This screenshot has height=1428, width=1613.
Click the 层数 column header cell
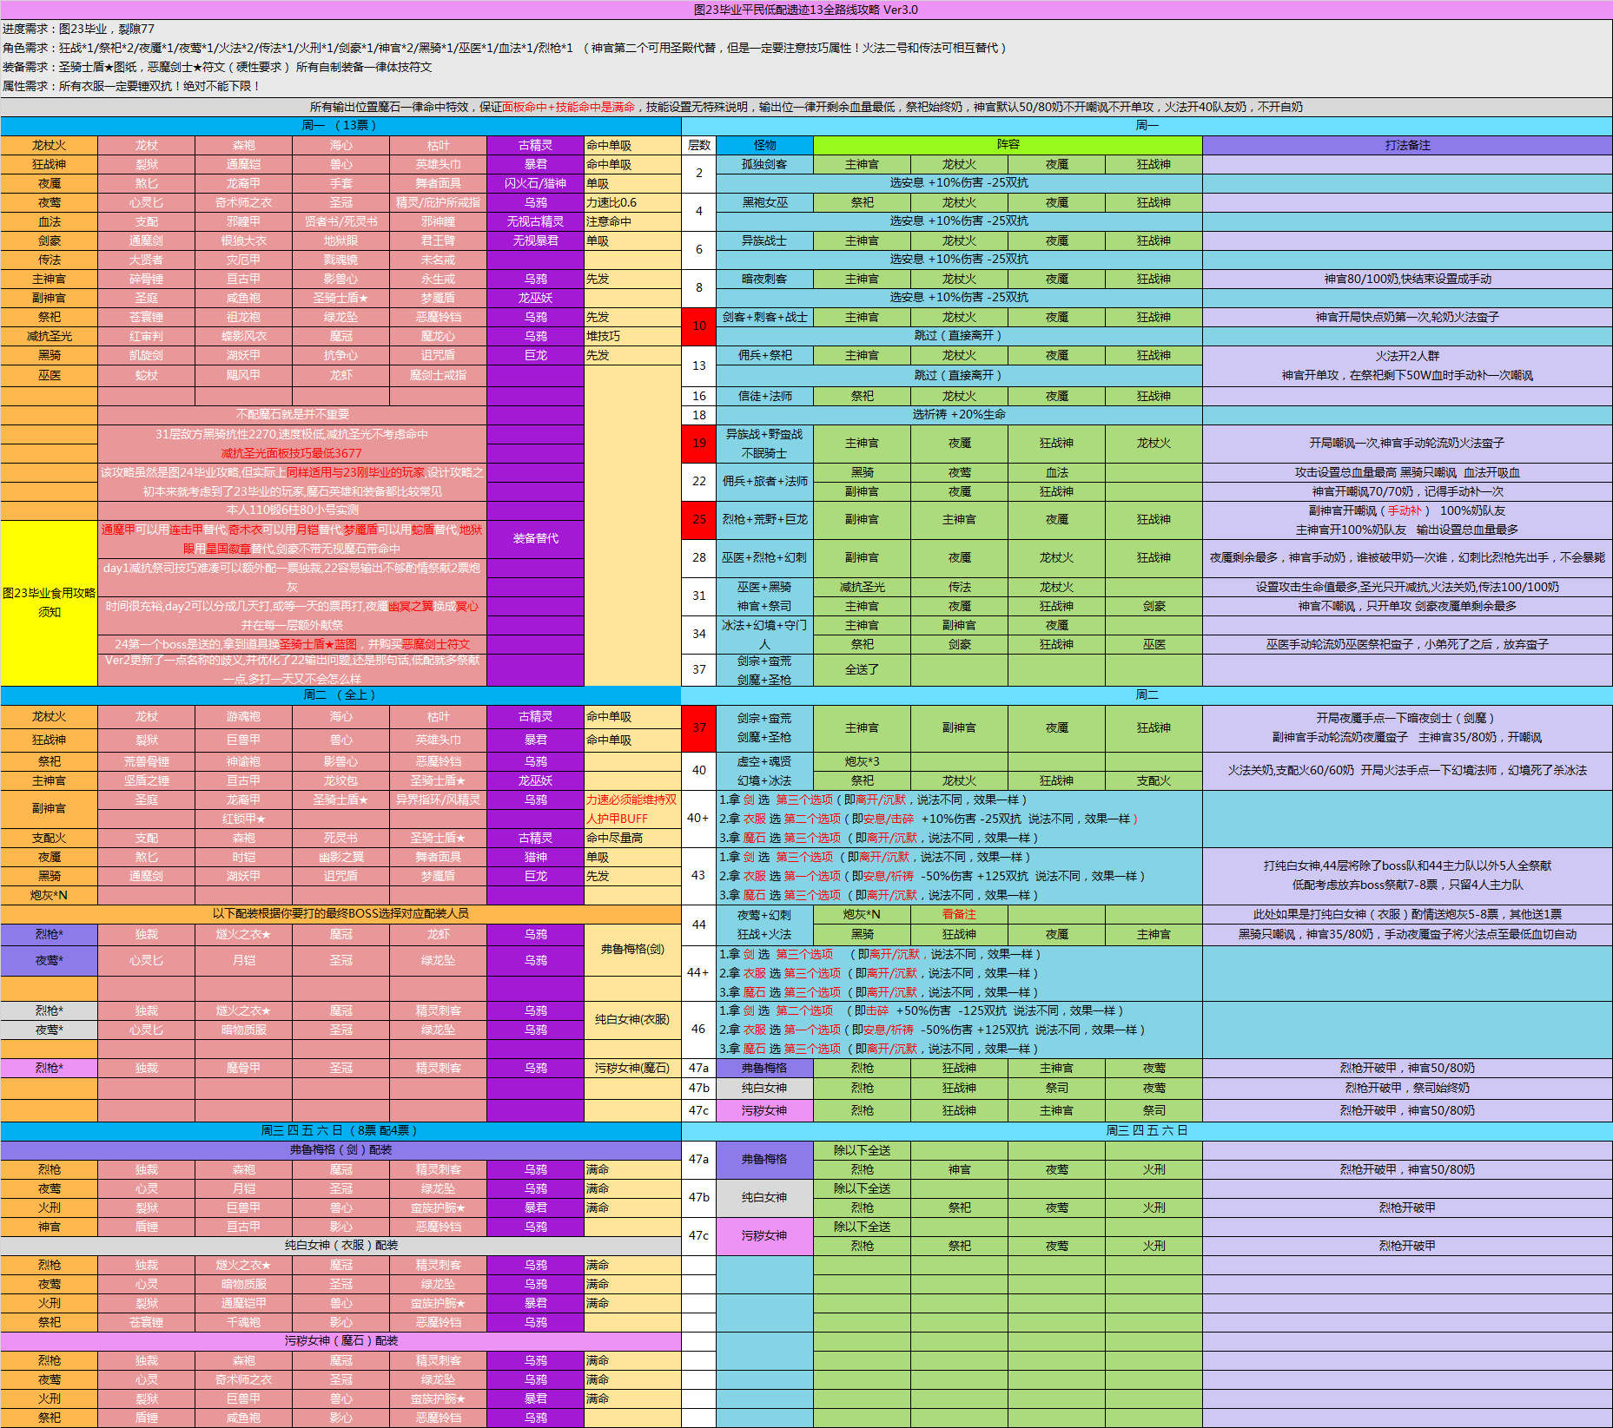pyautogui.click(x=698, y=145)
